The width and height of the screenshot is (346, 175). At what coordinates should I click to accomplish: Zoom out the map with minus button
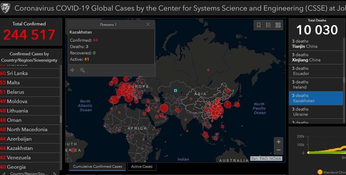tap(278, 150)
